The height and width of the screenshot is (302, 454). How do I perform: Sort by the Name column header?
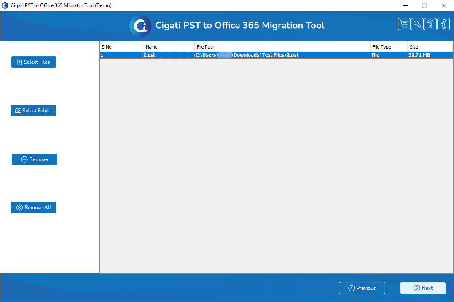pos(169,47)
